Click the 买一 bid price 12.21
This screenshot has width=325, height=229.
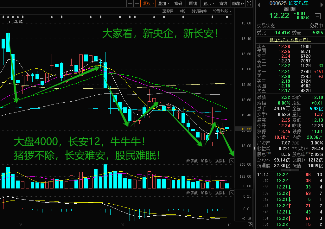pyautogui.click(x=284, y=72)
